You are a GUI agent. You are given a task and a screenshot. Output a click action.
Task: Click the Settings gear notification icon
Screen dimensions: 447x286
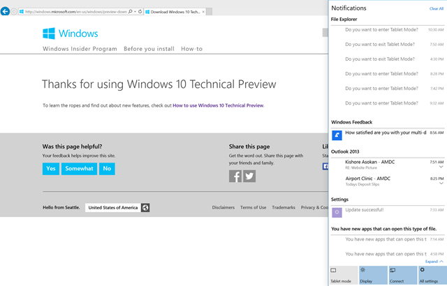tap(337, 213)
